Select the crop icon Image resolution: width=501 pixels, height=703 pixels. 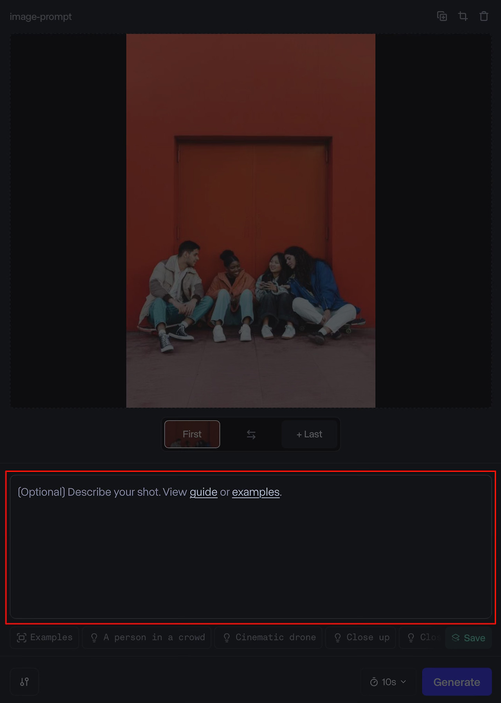coord(463,16)
